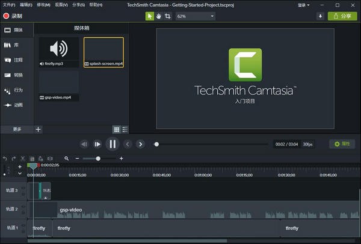Select the Edit arrow pointer tool

pyautogui.click(x=150, y=16)
